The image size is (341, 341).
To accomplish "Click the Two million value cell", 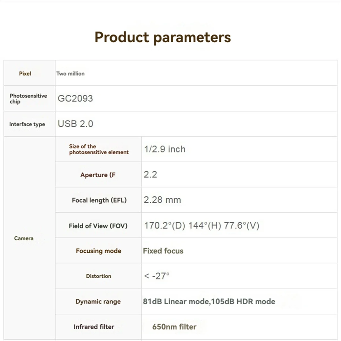I will (70, 74).
